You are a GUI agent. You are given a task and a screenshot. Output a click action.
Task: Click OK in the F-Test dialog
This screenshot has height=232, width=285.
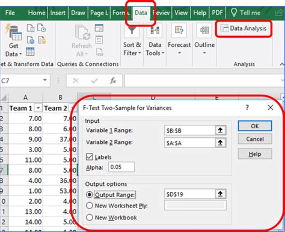pyautogui.click(x=255, y=126)
